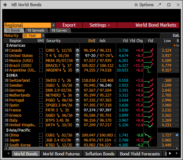Open the 10 Year maturity dropdown arrow
The width and height of the screenshot is (183, 160).
coord(43,36)
